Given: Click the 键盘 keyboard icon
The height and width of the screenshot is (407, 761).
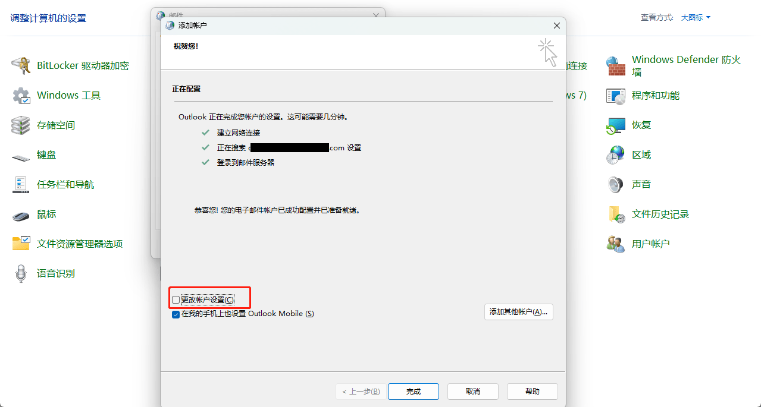Looking at the screenshot, I should pyautogui.click(x=21, y=156).
